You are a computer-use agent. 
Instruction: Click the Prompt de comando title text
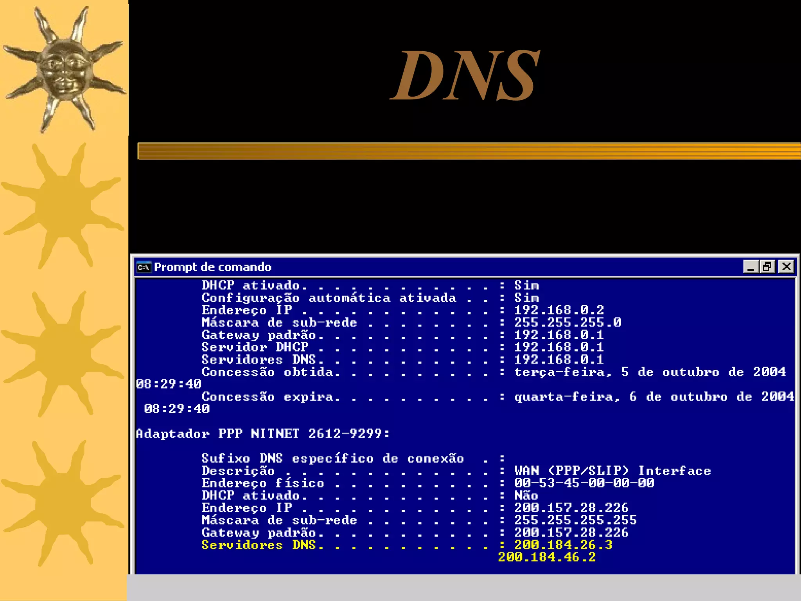pos(212,267)
